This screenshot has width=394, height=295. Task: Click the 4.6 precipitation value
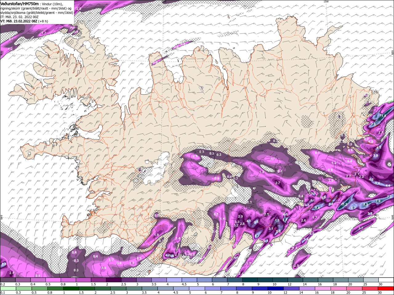pos(285,214)
